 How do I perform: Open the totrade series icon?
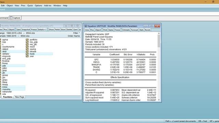point(27,52)
